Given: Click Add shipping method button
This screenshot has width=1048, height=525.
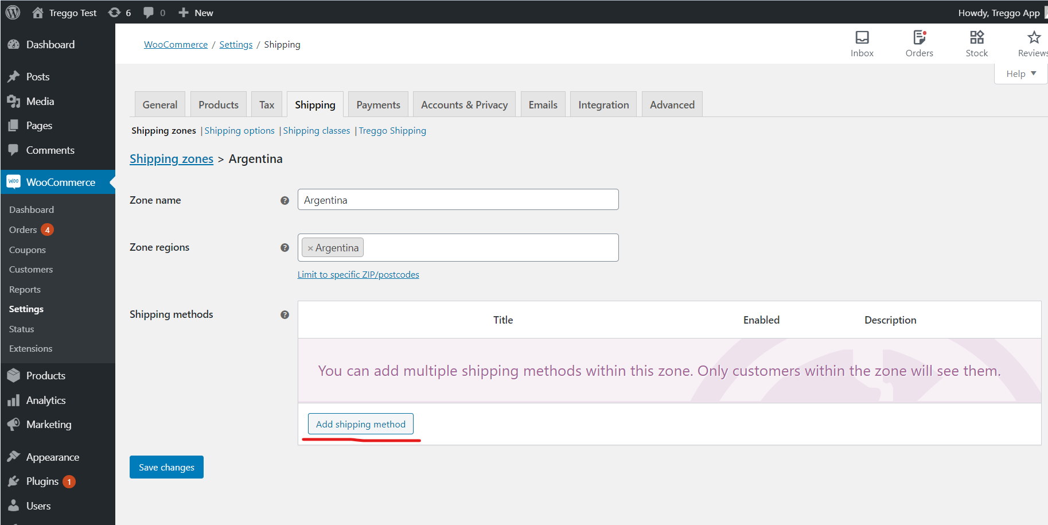Looking at the screenshot, I should coord(361,424).
